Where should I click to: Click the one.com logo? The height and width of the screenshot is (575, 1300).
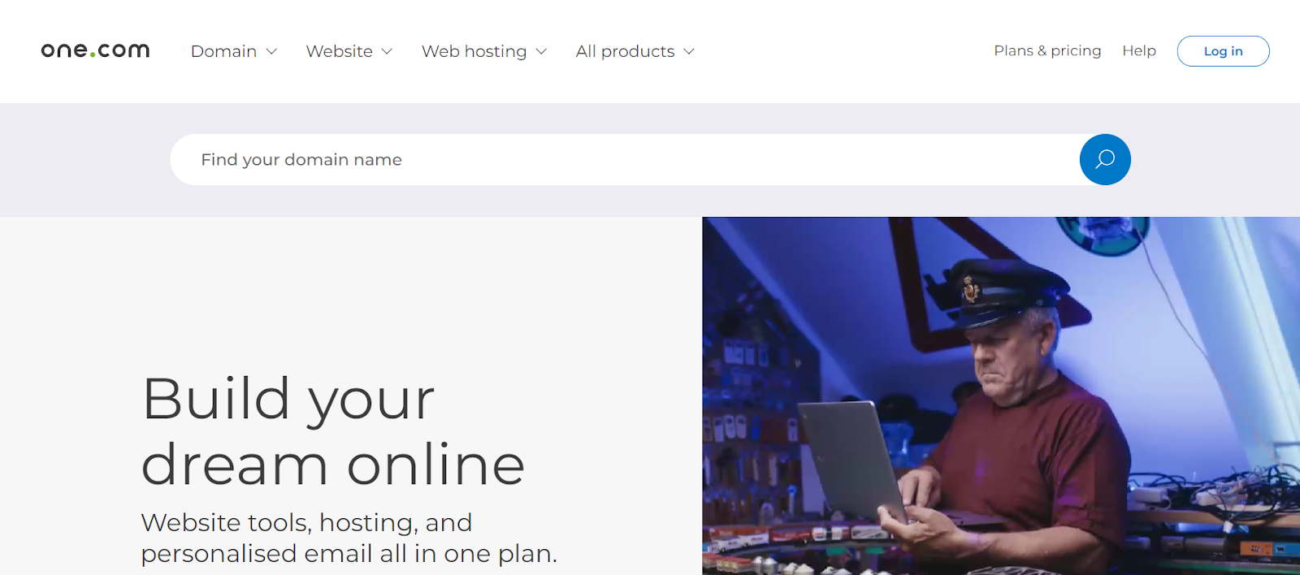(x=95, y=50)
